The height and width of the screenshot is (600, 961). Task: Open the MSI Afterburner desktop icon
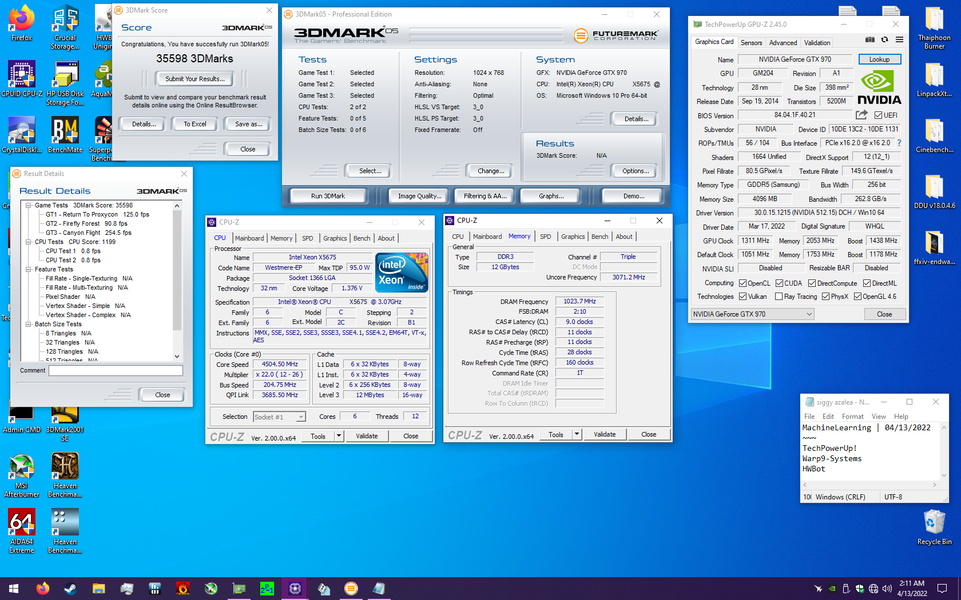click(x=21, y=475)
